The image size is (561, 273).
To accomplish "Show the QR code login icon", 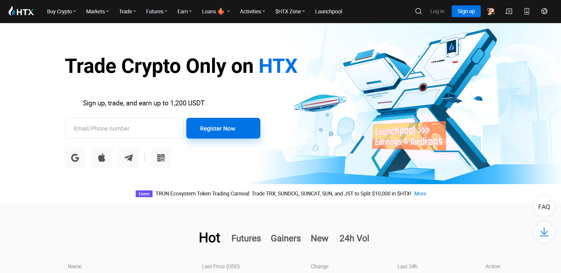I will pyautogui.click(x=161, y=158).
